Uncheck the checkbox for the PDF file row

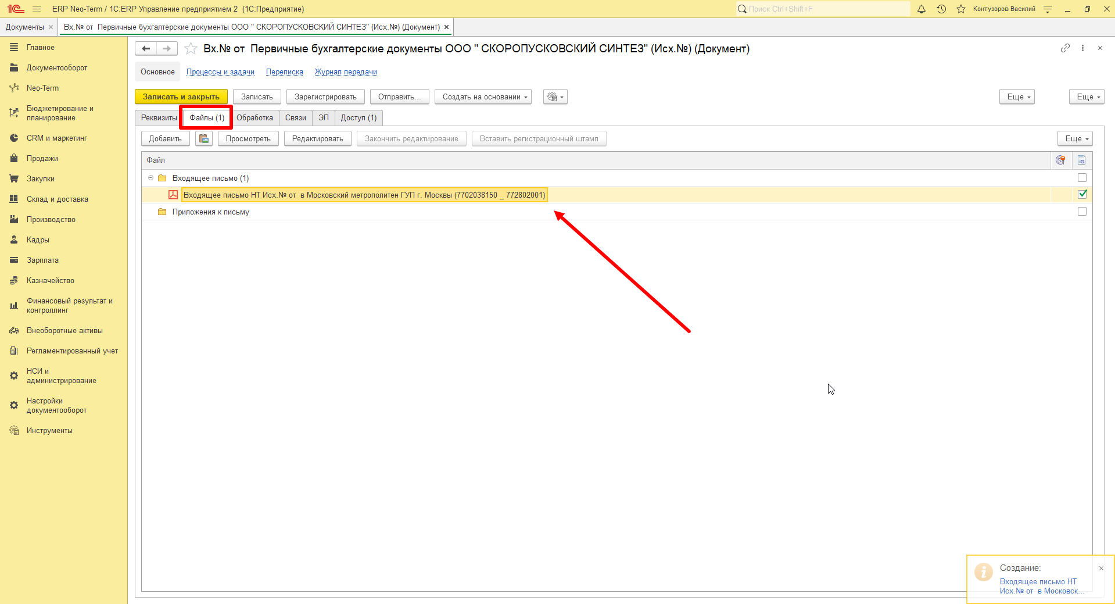(x=1082, y=194)
